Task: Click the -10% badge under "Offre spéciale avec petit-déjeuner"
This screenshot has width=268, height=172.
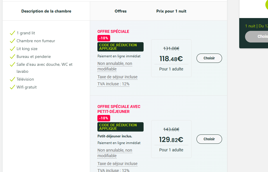Action: coord(104,118)
